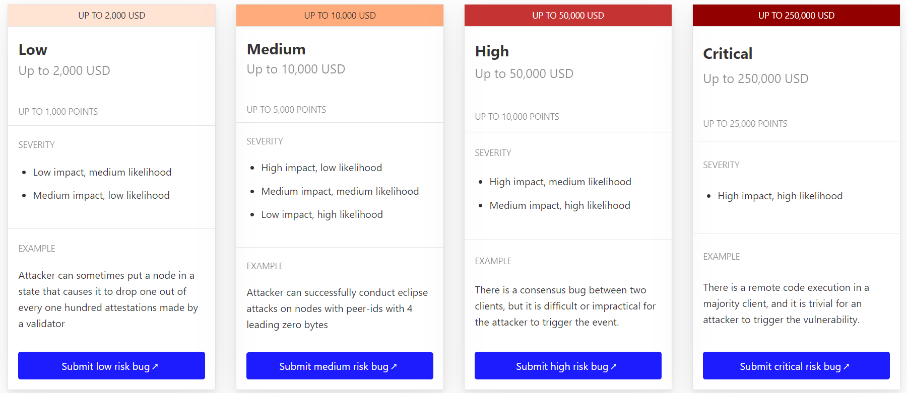This screenshot has width=907, height=393.
Task: Click external-link arrow on critical risk button
Action: [847, 367]
